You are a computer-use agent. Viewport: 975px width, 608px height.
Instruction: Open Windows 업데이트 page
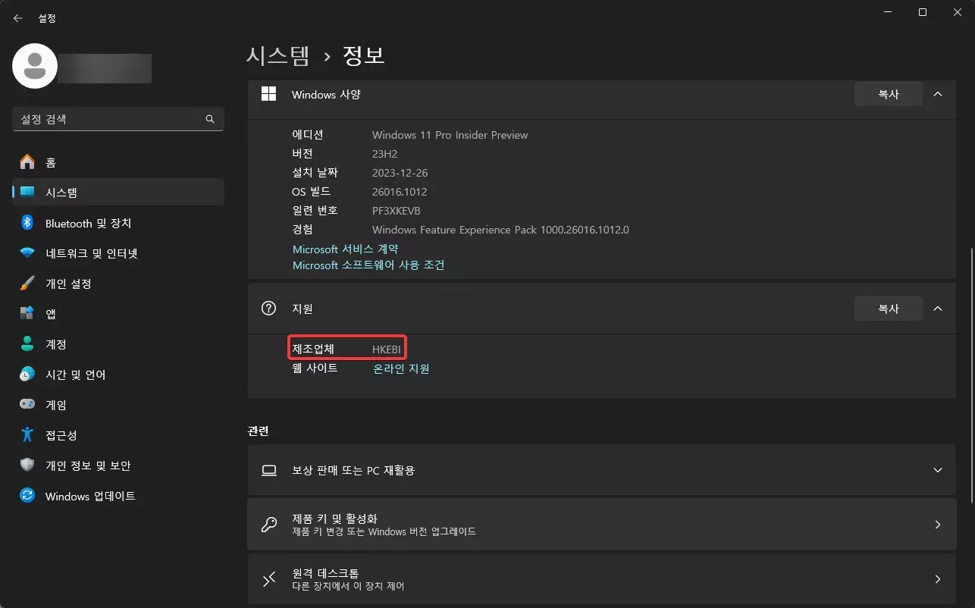(x=118, y=496)
